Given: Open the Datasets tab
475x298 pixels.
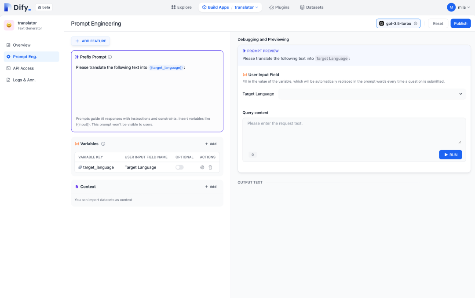Looking at the screenshot, I should 311,7.
